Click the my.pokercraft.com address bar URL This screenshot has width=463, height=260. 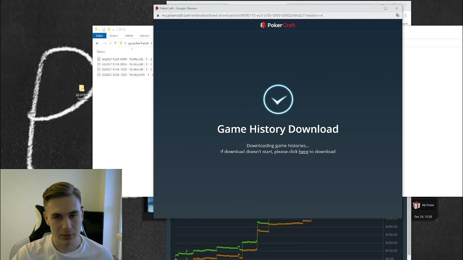242,16
